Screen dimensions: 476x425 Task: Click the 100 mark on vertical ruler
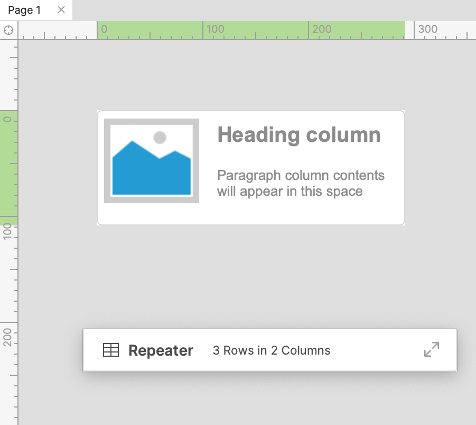(x=8, y=231)
